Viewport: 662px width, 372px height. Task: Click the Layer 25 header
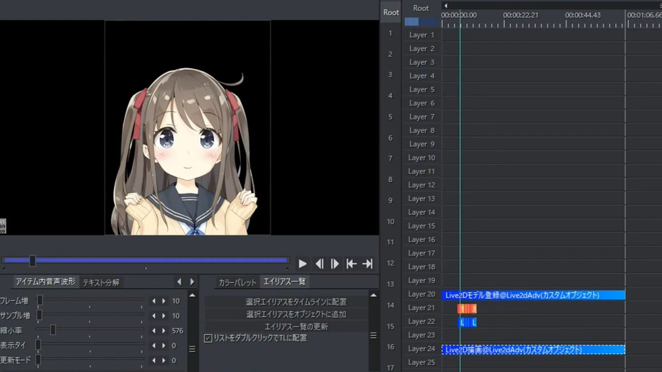tap(422, 362)
